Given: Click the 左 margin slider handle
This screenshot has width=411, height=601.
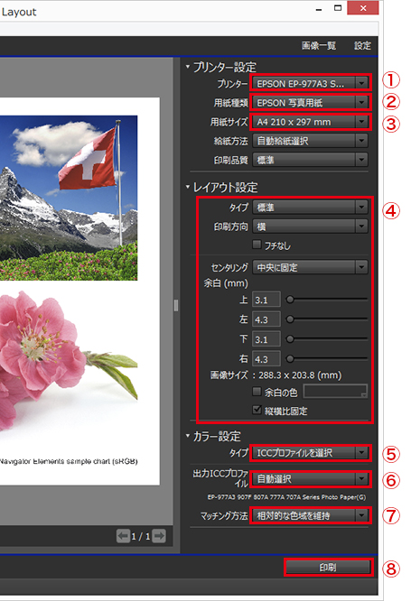Looking at the screenshot, I should pyautogui.click(x=290, y=319).
